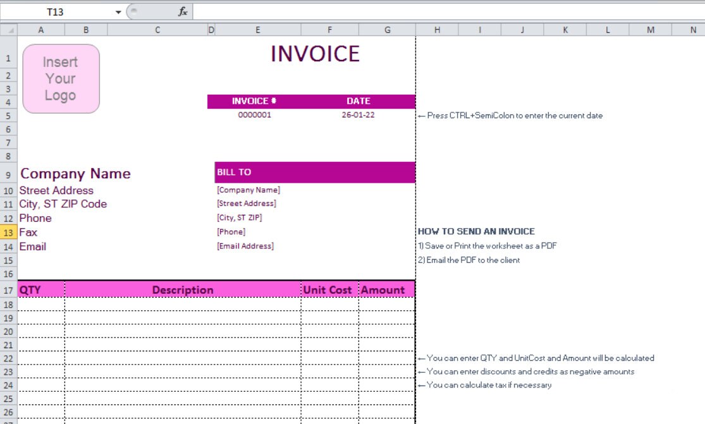Open the Name Box dropdown arrow
The width and height of the screenshot is (705, 424).
coord(118,10)
